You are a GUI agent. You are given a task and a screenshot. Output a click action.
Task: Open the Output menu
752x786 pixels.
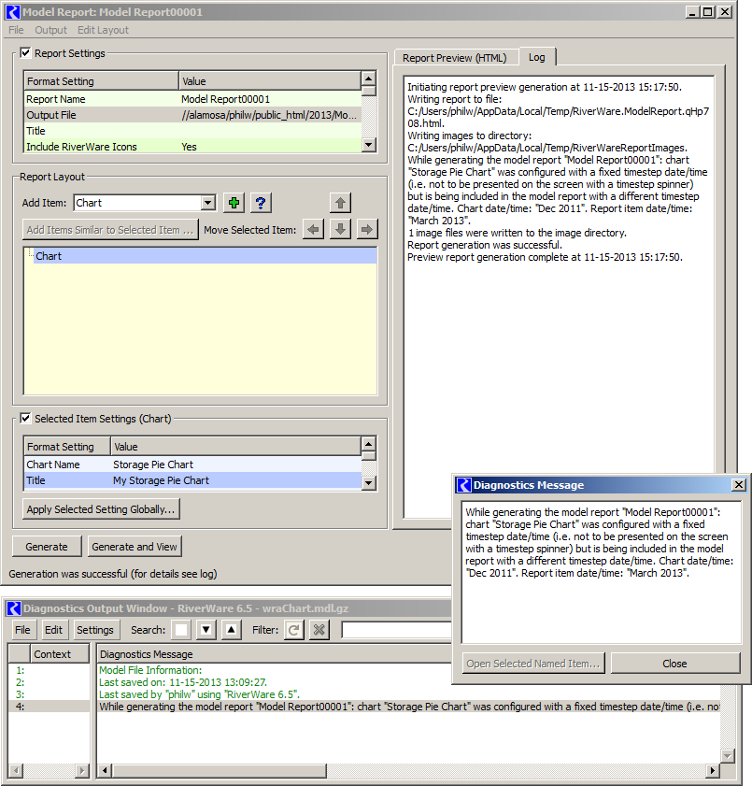click(50, 30)
